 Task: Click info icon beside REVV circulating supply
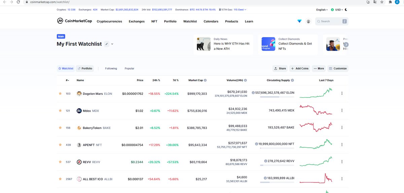pyautogui.click(x=266, y=161)
